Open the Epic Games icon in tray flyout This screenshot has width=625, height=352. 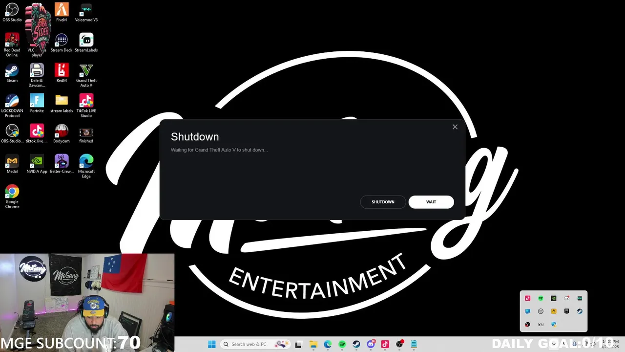click(x=567, y=311)
